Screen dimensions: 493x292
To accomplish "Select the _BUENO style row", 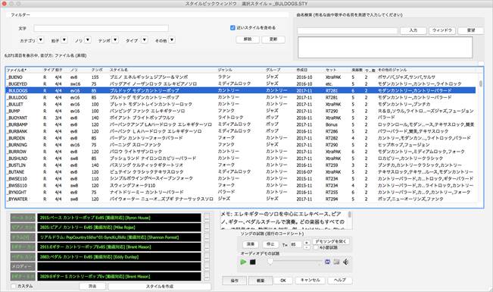I will tap(241, 77).
